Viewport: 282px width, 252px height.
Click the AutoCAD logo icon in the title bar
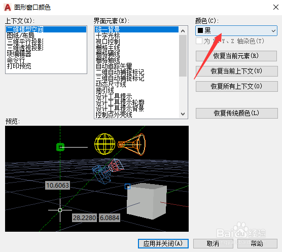[8, 8]
